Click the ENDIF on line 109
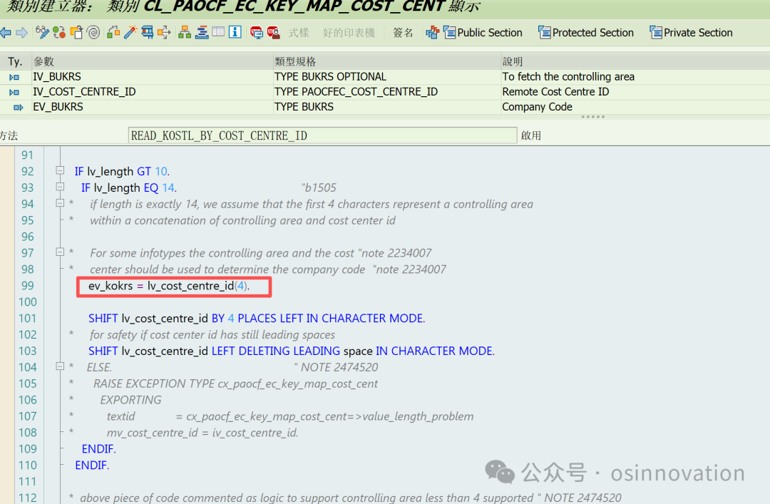The height and width of the screenshot is (504, 770). 98,449
